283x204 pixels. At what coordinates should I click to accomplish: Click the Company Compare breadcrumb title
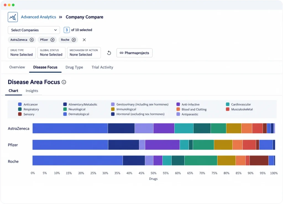click(85, 17)
